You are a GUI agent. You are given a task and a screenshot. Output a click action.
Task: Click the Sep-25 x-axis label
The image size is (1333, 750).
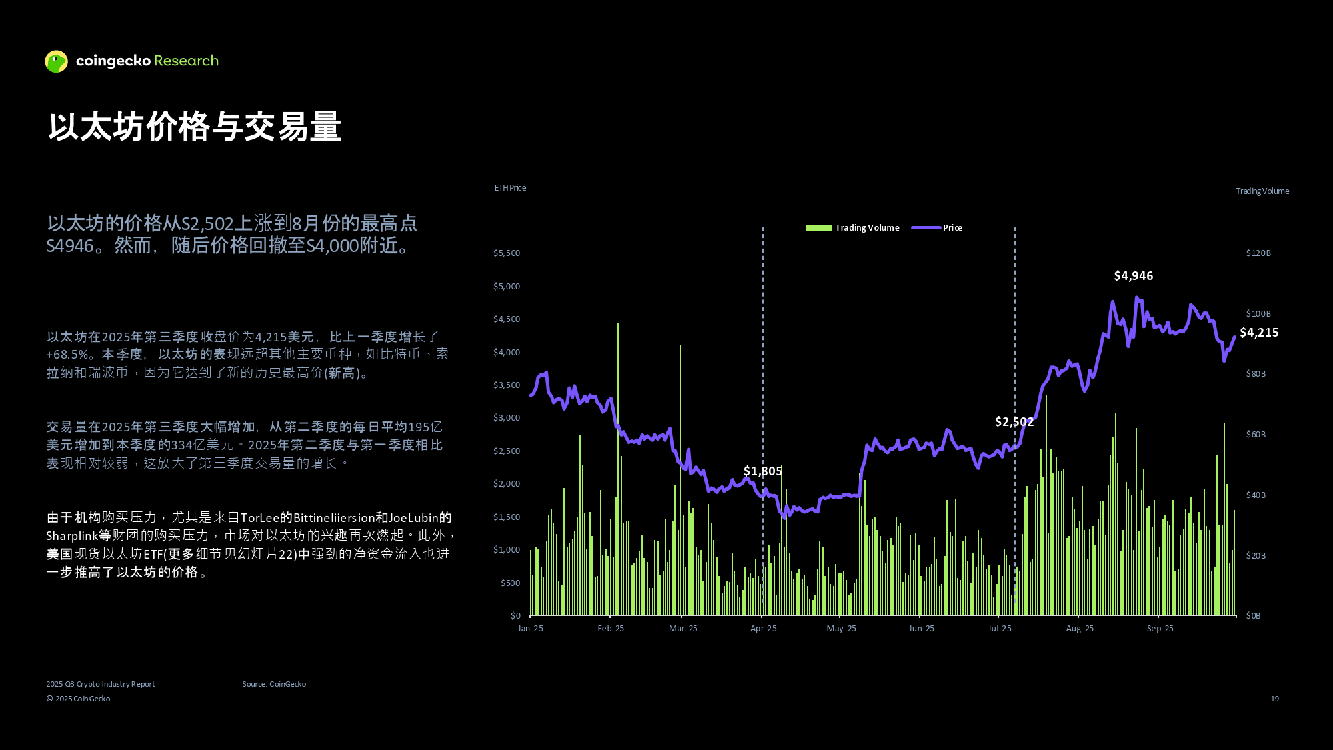(x=1160, y=629)
